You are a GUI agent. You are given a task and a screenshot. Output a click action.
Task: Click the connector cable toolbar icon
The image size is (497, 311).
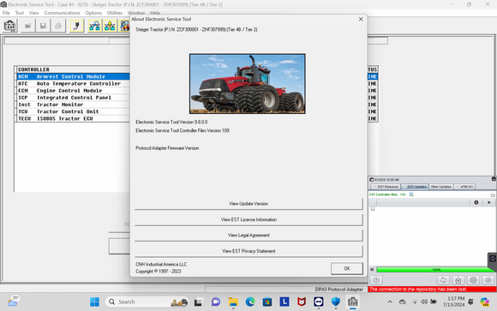pyautogui.click(x=76, y=26)
